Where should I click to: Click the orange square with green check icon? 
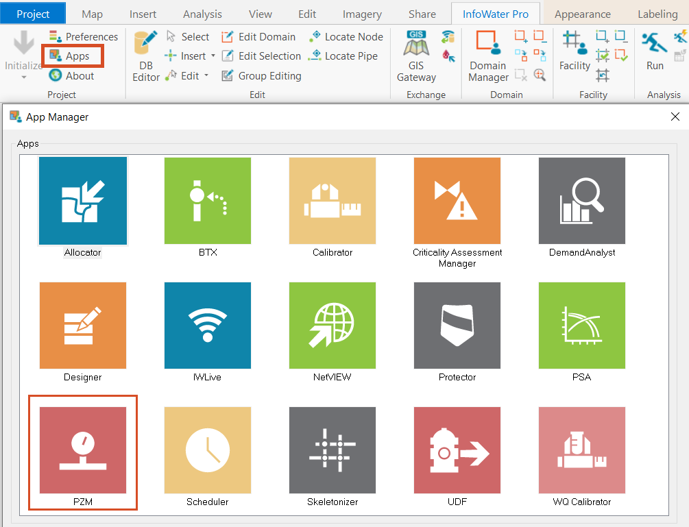621,56
